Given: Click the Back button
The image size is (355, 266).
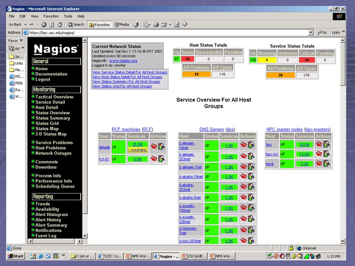Looking at the screenshot, I should pos(15,24).
